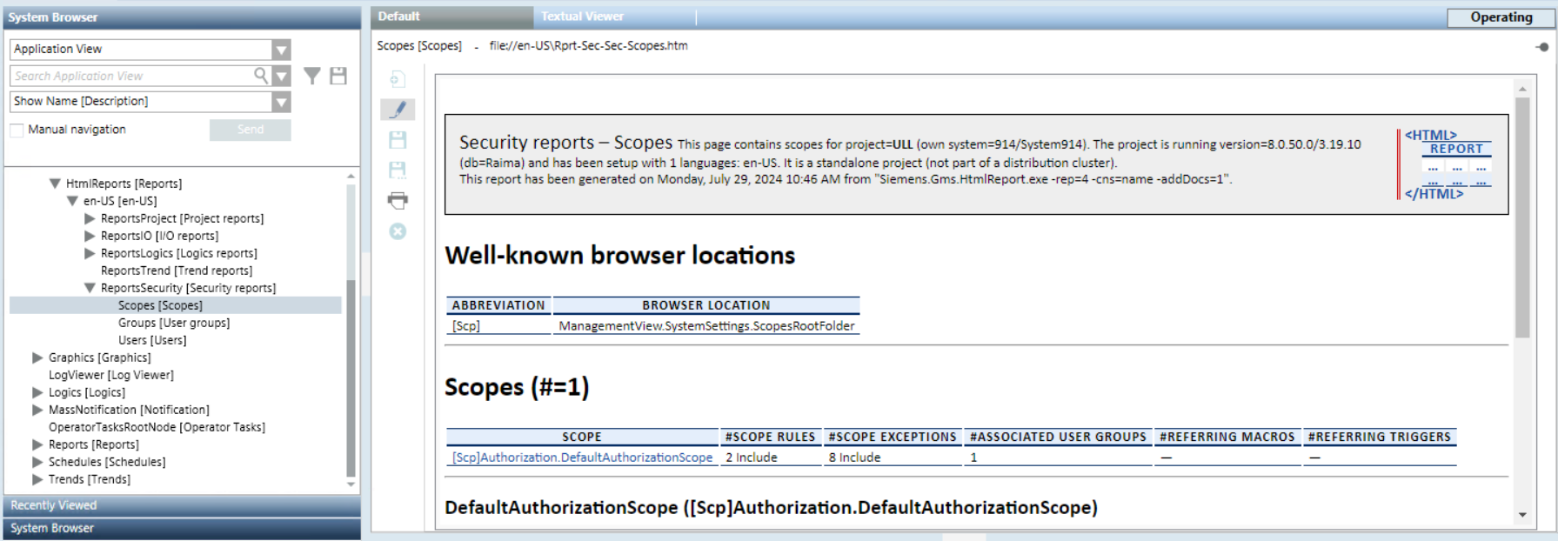Click the HTML report logo
The width and height of the screenshot is (1558, 541).
tap(1448, 164)
